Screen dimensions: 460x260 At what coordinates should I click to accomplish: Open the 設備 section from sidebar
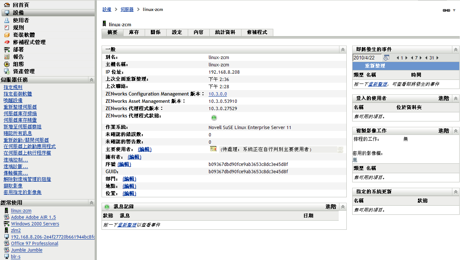pos(17,13)
